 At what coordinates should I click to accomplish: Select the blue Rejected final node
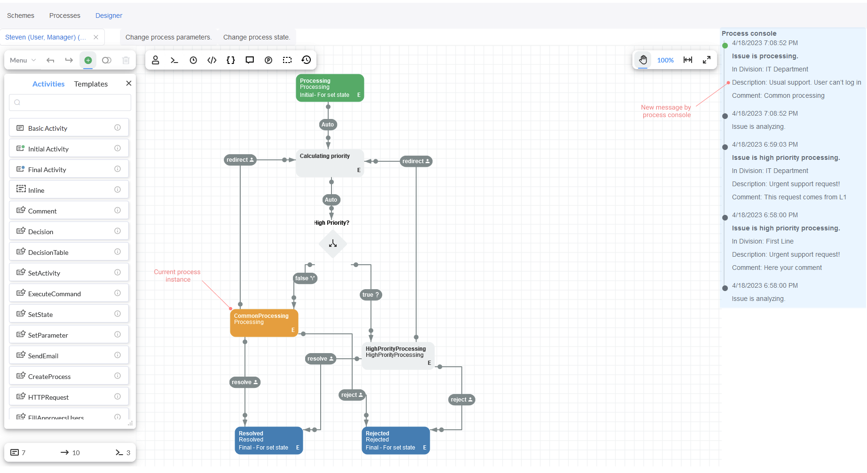tap(396, 441)
